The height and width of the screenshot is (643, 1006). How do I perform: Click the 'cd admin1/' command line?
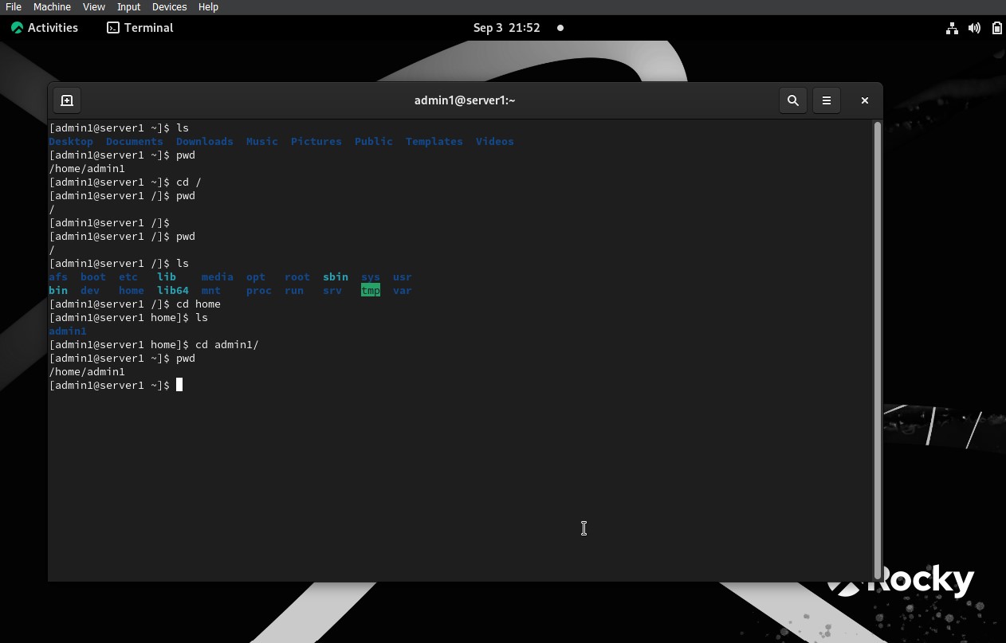click(154, 345)
